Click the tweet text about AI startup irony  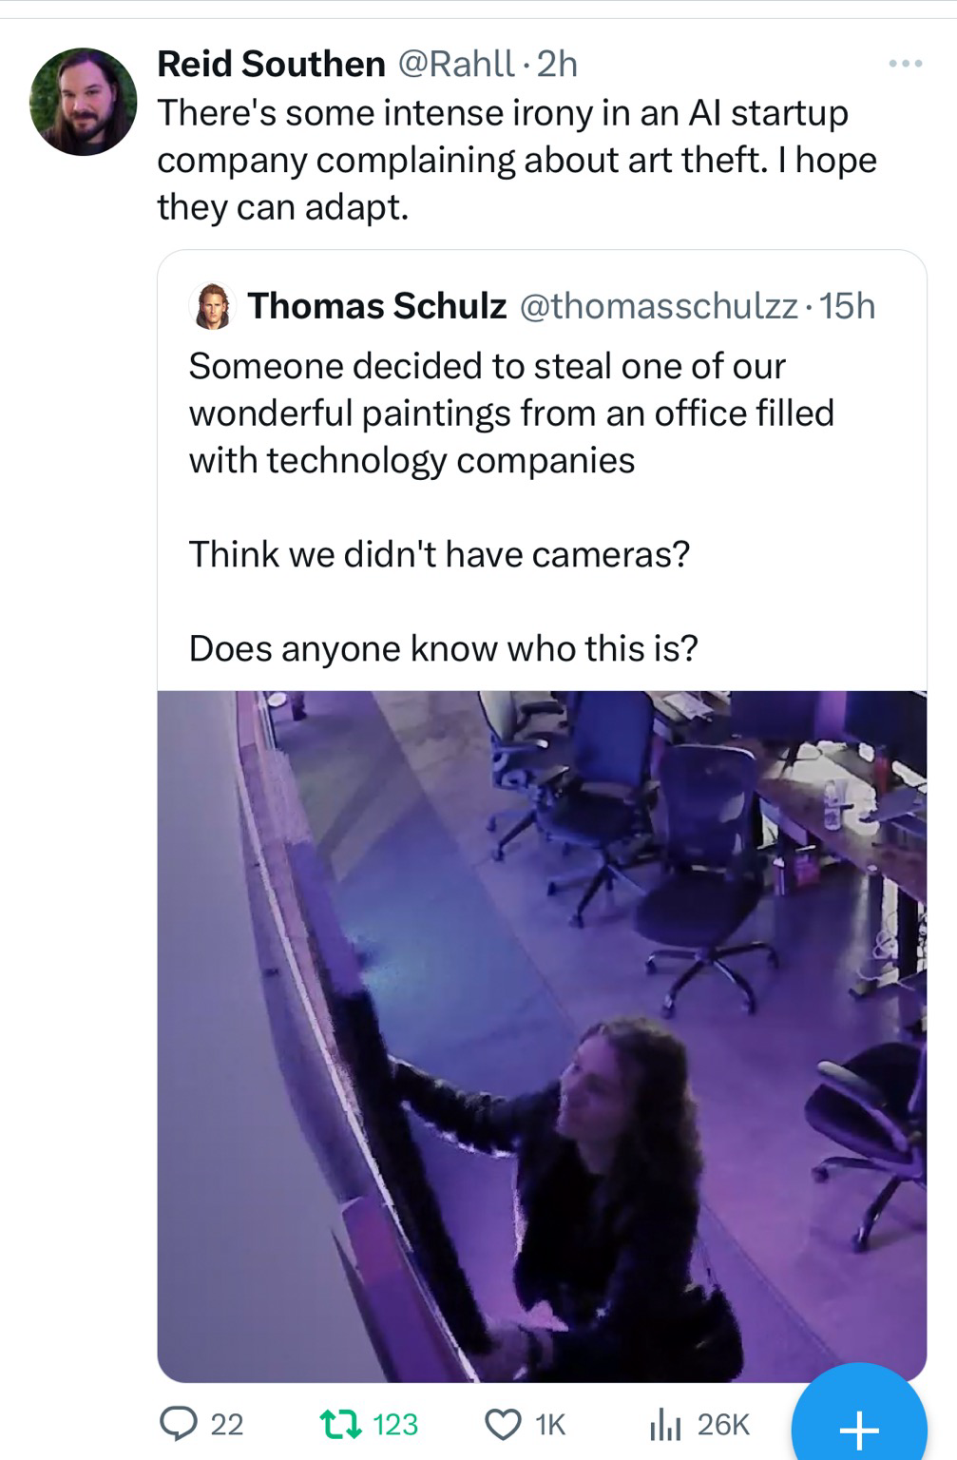click(x=516, y=160)
